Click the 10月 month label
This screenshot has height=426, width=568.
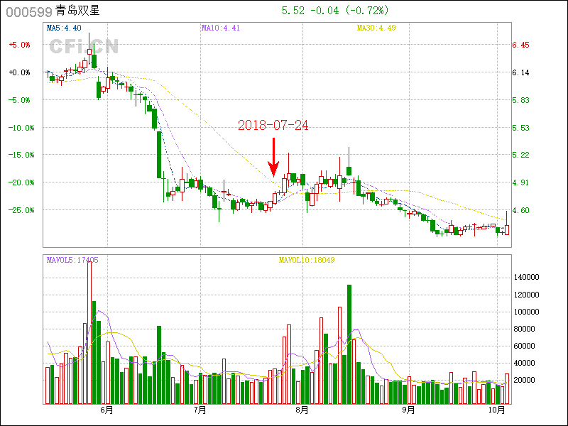click(x=496, y=410)
